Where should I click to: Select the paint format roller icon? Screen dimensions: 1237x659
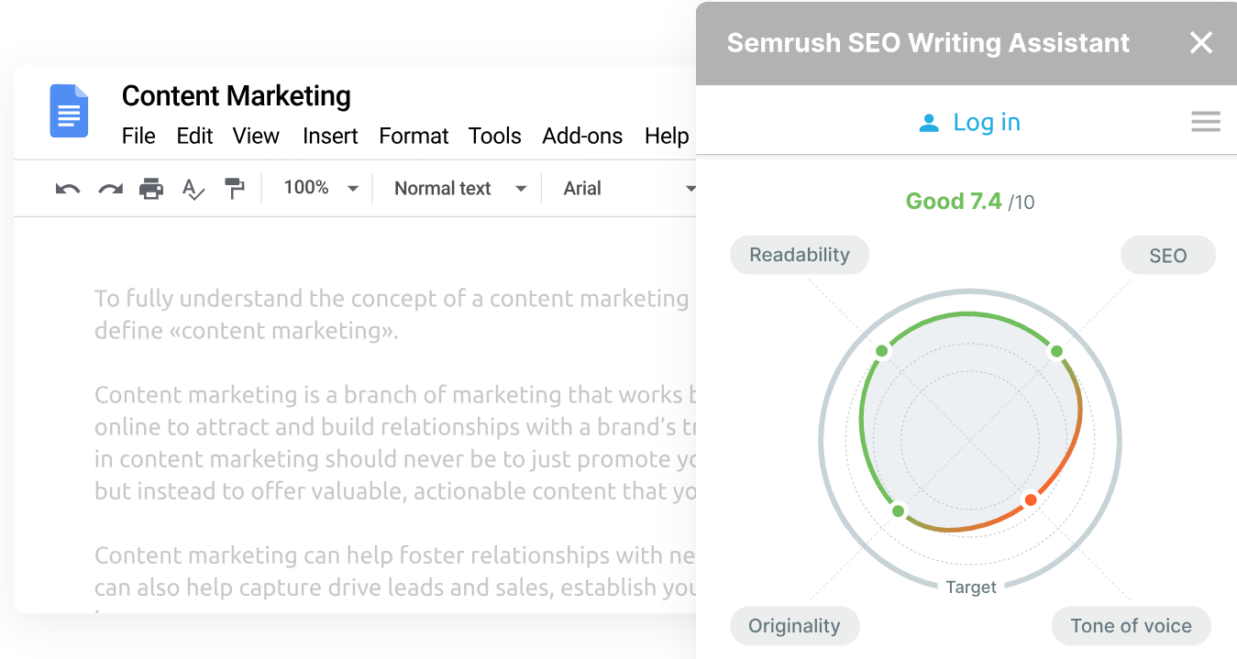[x=235, y=189]
